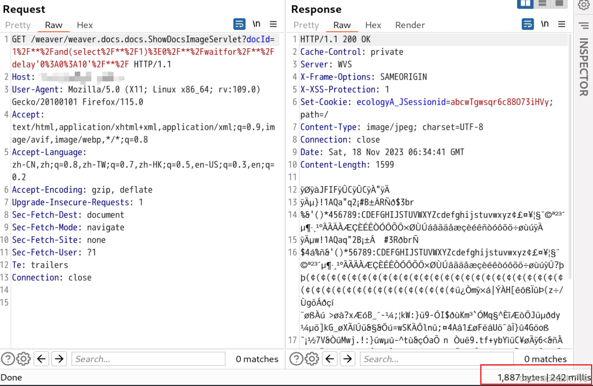
Task: Click 'Connection: close' in Request
Action: click(51, 277)
